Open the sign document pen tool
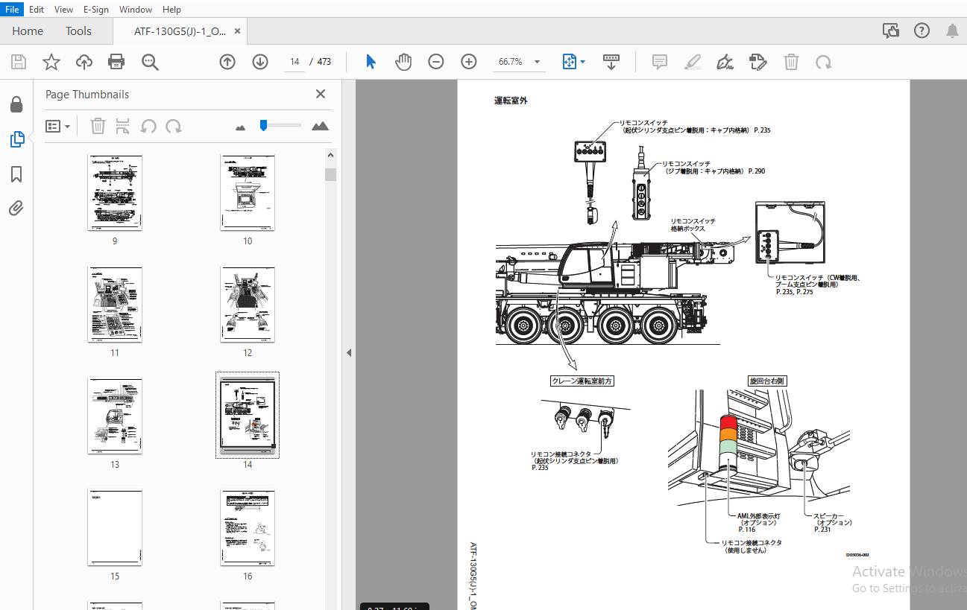Image resolution: width=967 pixels, height=610 pixels. click(x=725, y=62)
